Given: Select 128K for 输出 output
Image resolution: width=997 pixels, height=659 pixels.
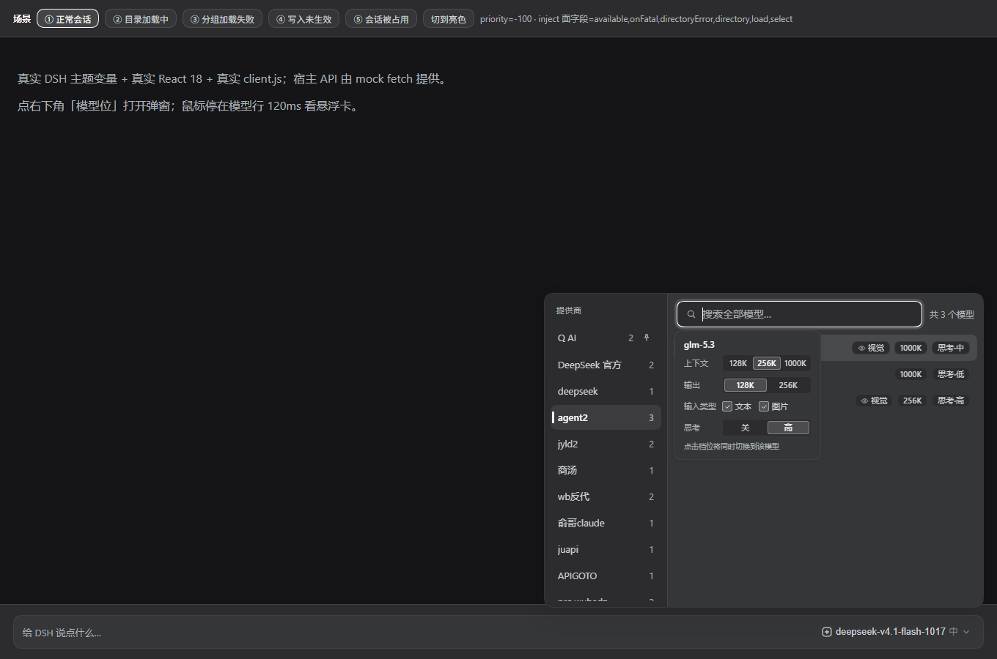Looking at the screenshot, I should pyautogui.click(x=746, y=385).
